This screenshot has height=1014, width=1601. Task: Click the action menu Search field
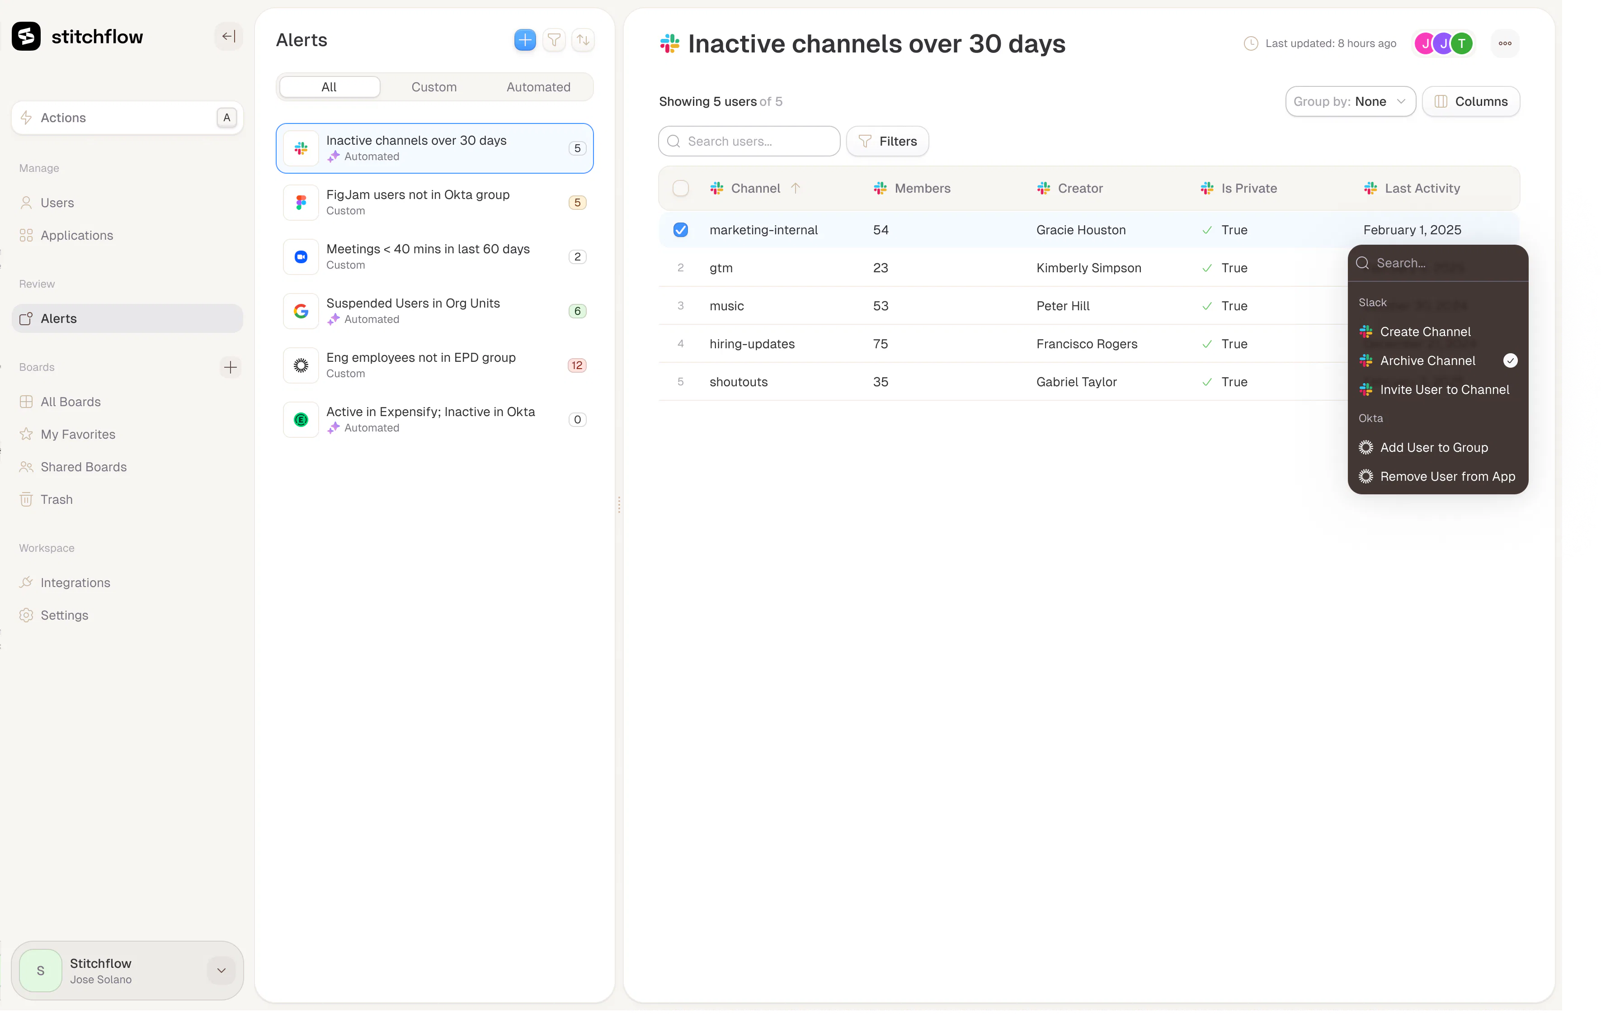[x=1438, y=264]
